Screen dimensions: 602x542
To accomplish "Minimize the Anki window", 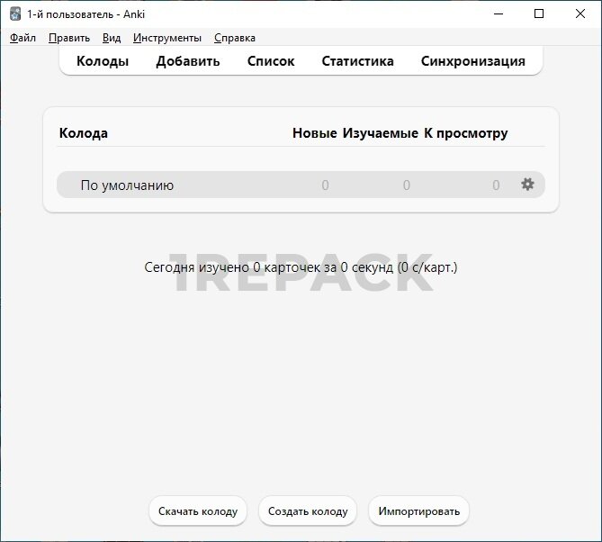I will click(x=498, y=14).
